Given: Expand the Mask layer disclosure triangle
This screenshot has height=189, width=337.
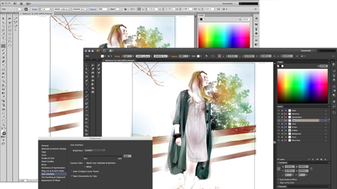Looking at the screenshot, I should point(286,110).
